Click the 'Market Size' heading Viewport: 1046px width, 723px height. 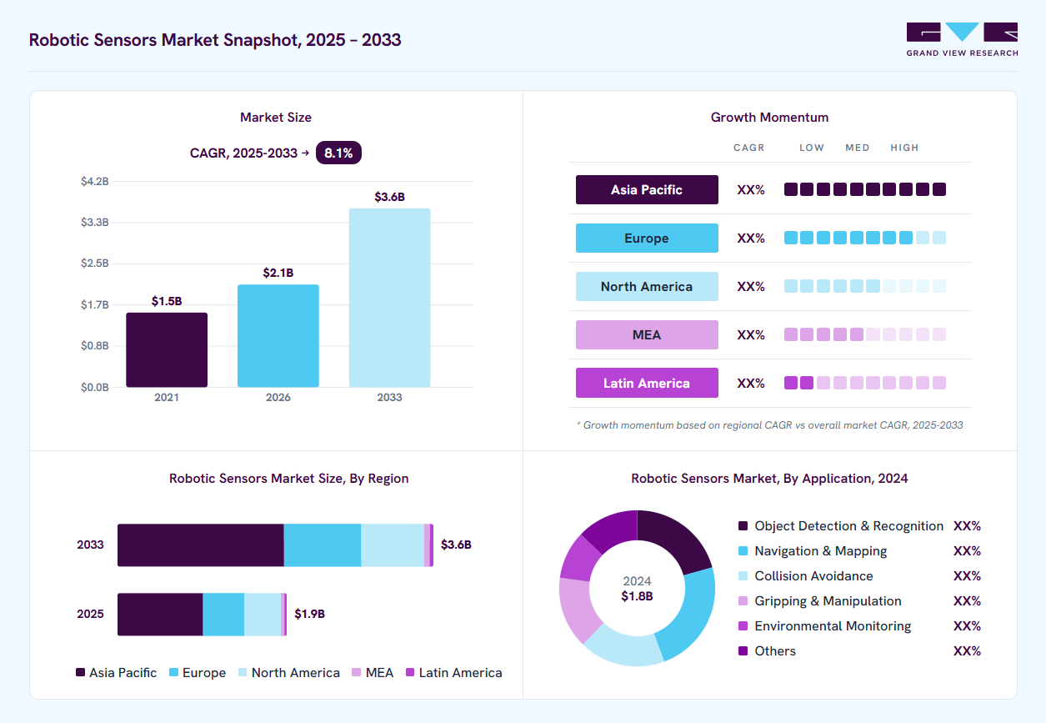point(276,118)
